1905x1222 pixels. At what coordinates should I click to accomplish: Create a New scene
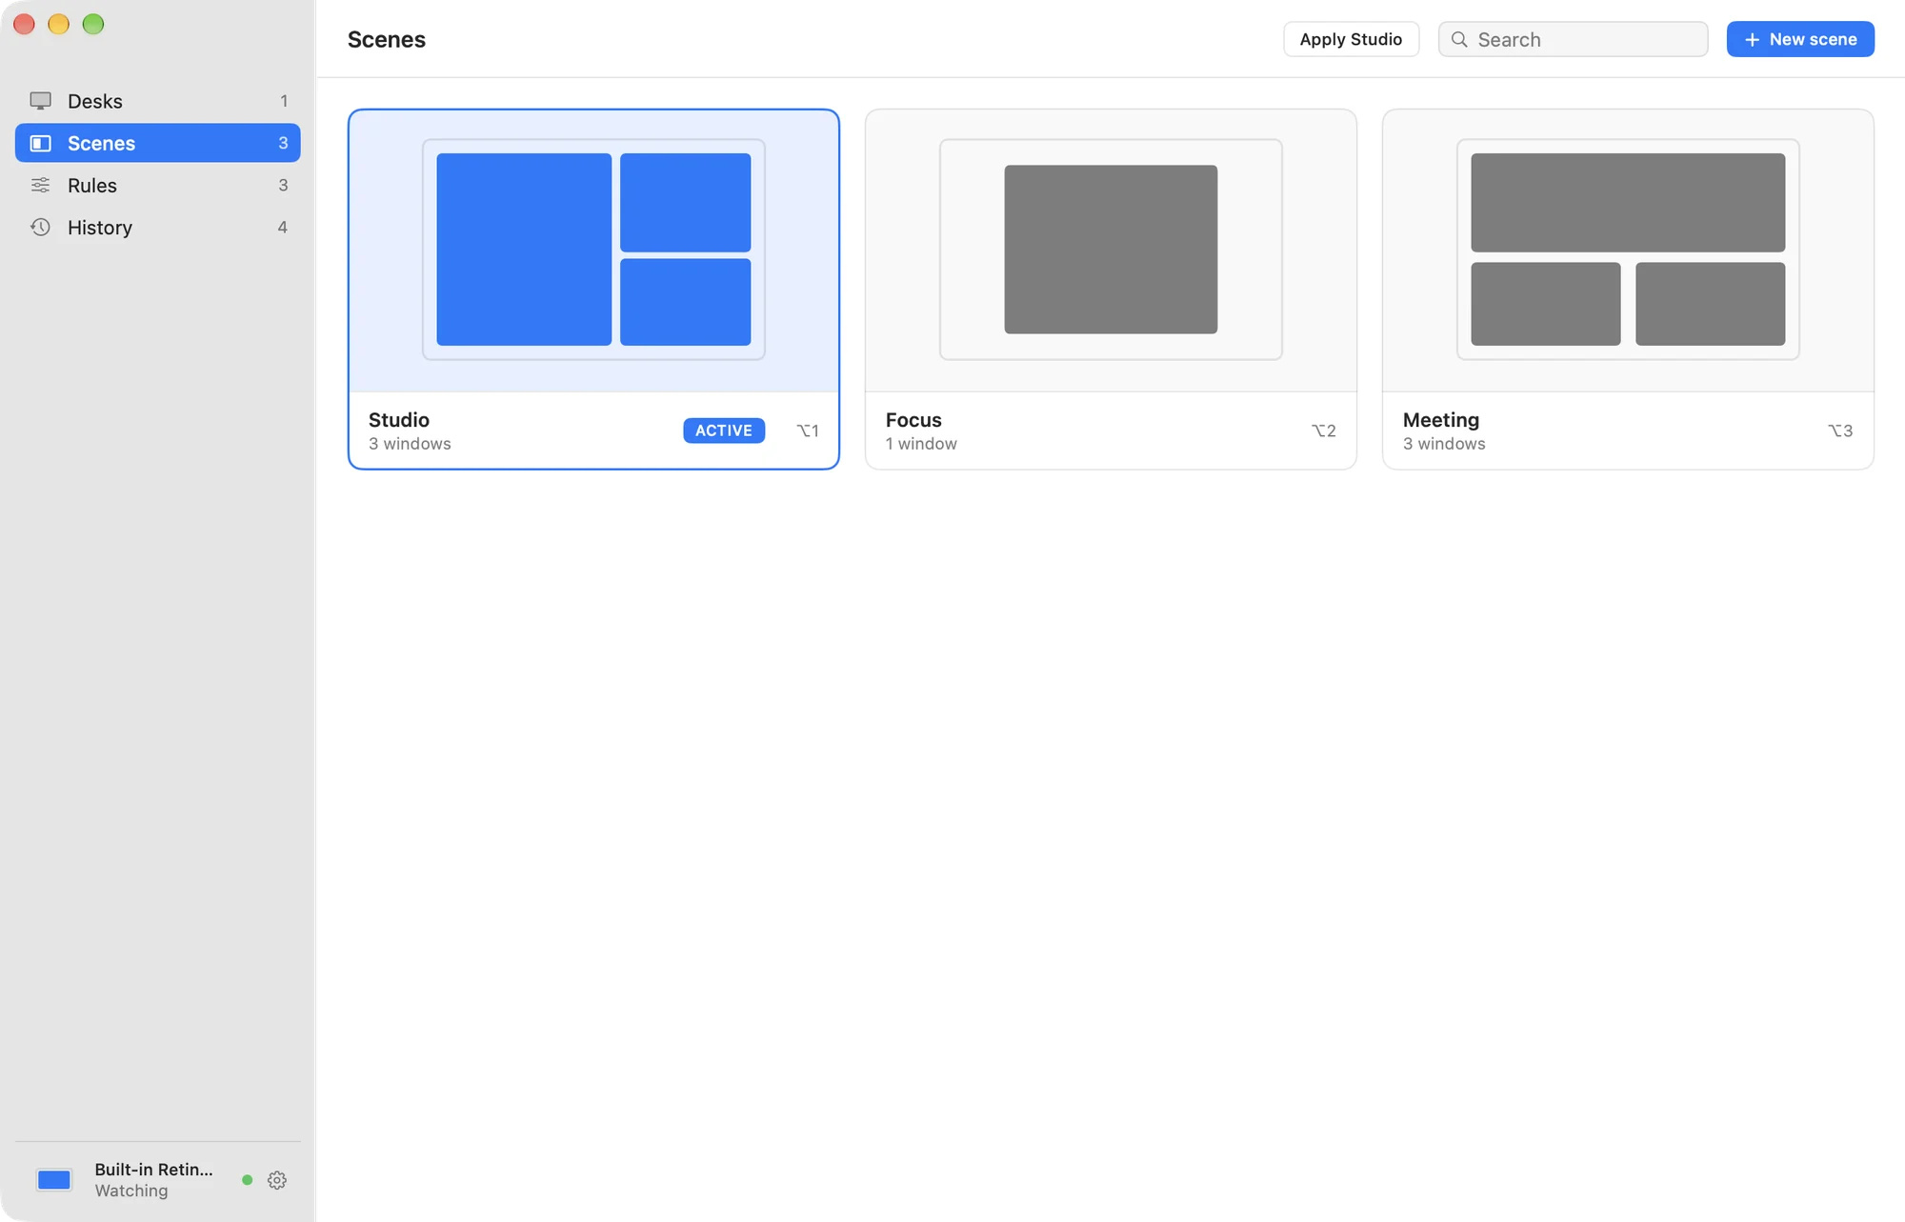[1800, 39]
